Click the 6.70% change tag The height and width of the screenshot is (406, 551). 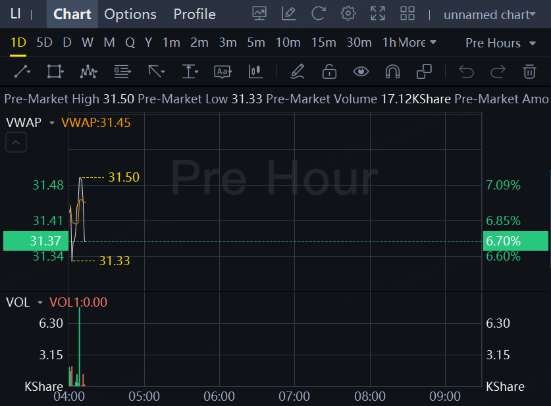pos(515,241)
